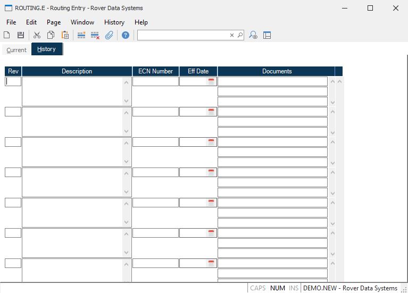The image size is (408, 293).
Task: Click the Rev column header
Action: [x=13, y=71]
